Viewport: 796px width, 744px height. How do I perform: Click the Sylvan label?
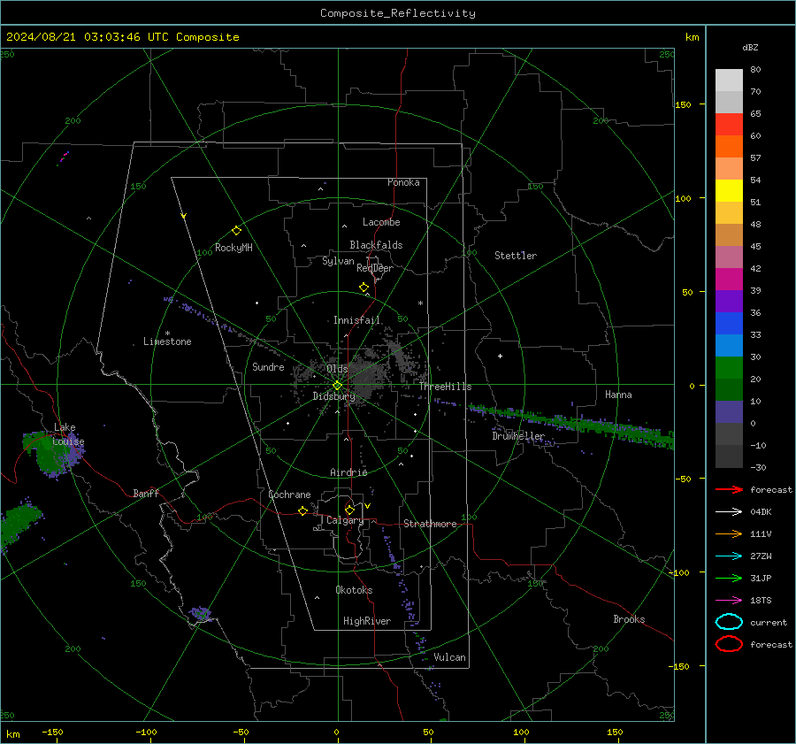coord(338,261)
